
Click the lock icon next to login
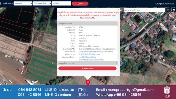(156, 4)
